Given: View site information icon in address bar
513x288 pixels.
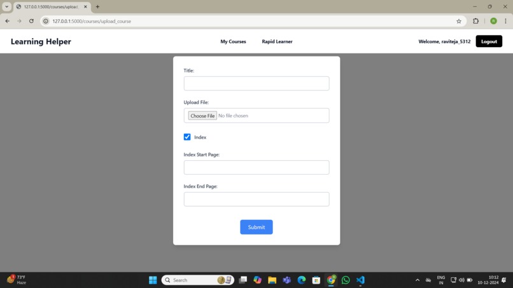Looking at the screenshot, I should 46,21.
